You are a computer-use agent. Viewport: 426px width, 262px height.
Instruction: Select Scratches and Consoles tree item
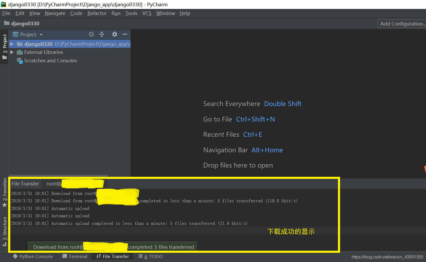pos(51,61)
